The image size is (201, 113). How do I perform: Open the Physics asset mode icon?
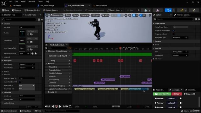[194, 10]
